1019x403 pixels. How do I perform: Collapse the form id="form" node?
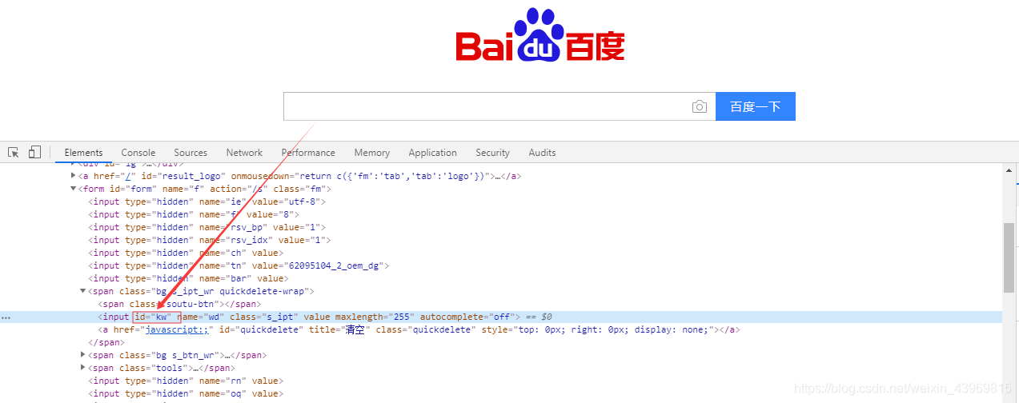(x=74, y=189)
